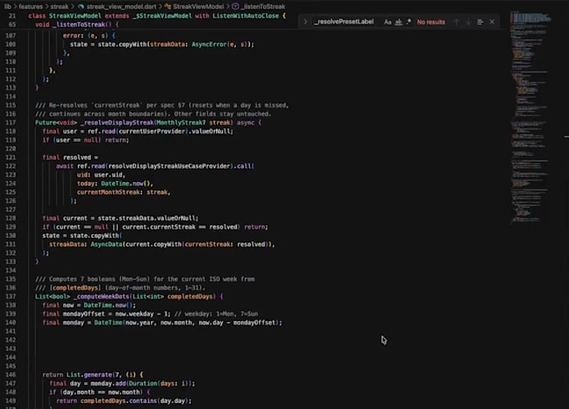Click 'Duration' on line 147

143,384
